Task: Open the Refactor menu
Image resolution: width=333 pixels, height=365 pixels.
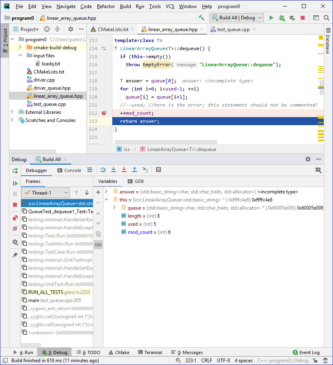Action: coord(105,6)
